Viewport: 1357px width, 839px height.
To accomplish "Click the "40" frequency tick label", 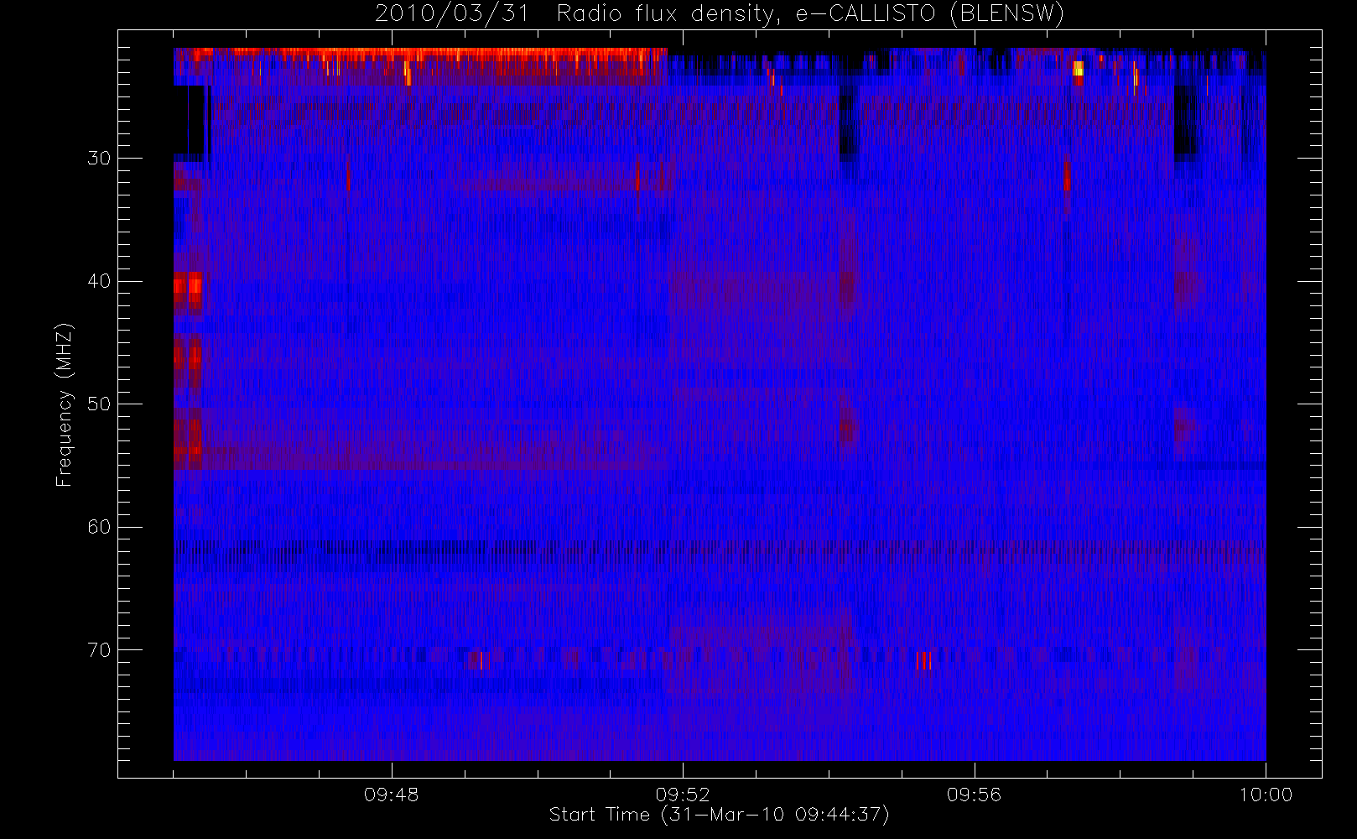I will tap(99, 281).
